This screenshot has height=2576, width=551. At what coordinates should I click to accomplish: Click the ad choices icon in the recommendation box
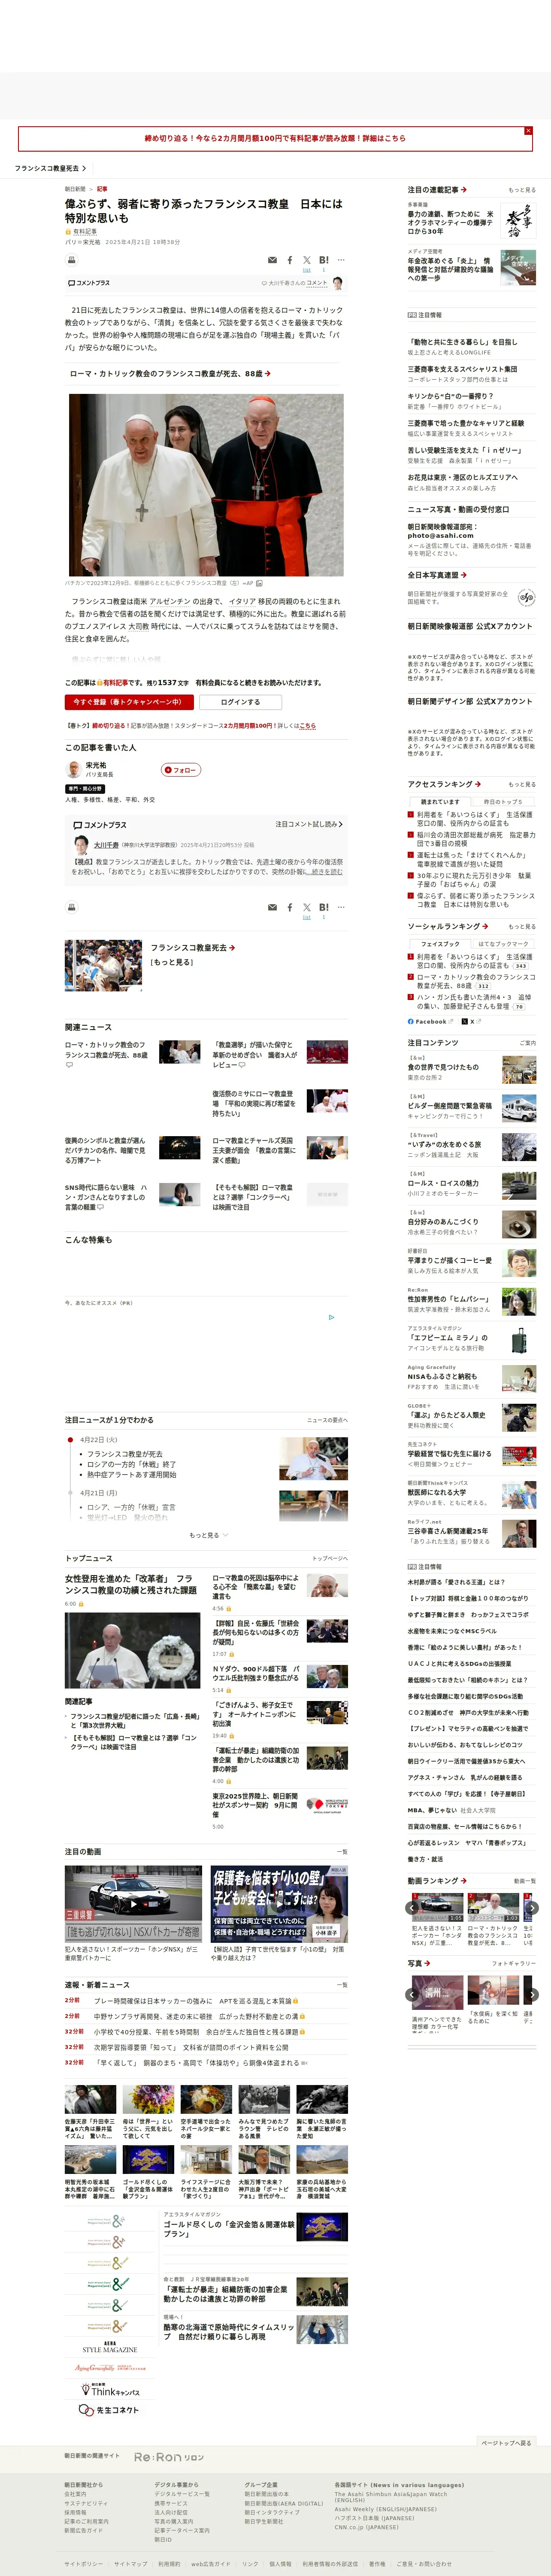point(331,1317)
